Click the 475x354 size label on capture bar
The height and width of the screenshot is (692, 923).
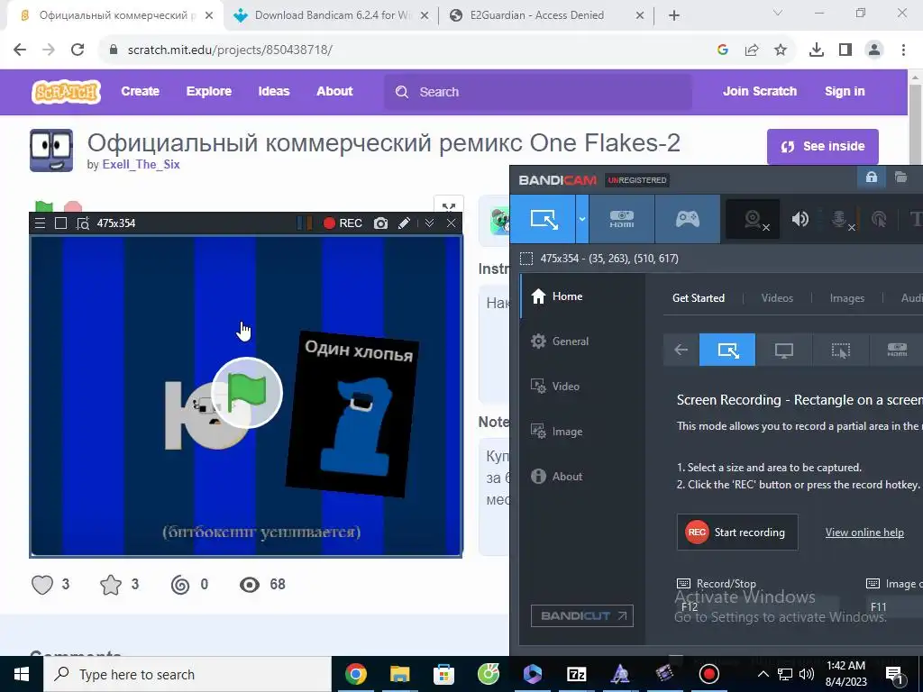coord(116,223)
